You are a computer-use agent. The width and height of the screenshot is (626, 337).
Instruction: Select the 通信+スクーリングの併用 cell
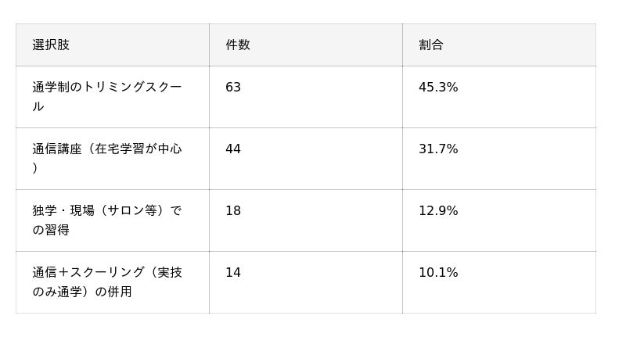point(113,282)
